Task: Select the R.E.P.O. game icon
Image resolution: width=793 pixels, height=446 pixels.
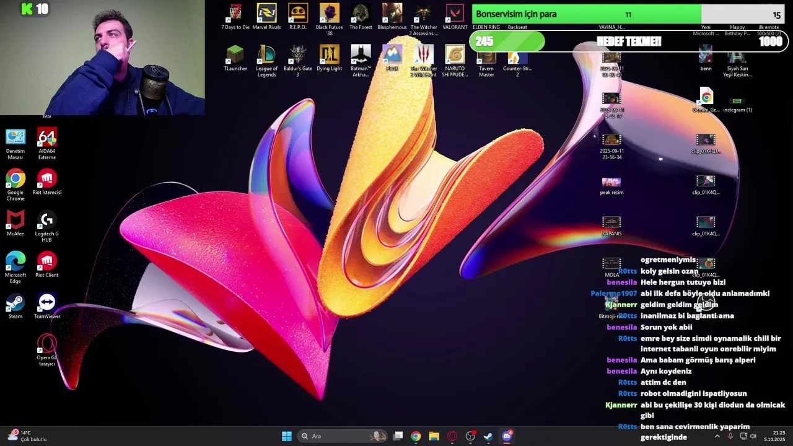Action: click(297, 17)
